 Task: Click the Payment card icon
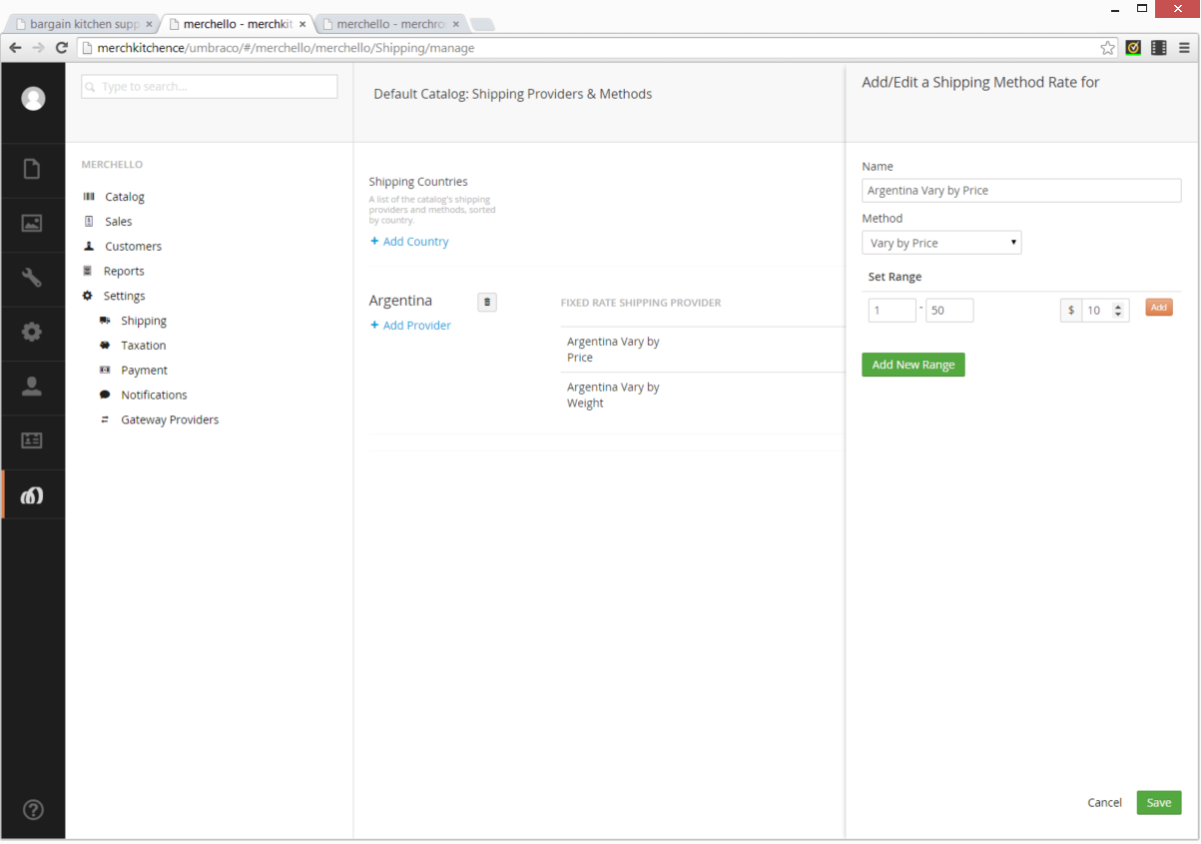tap(105, 370)
